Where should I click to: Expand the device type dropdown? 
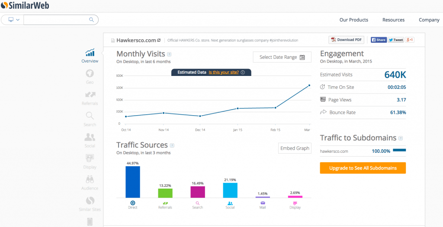click(13, 20)
